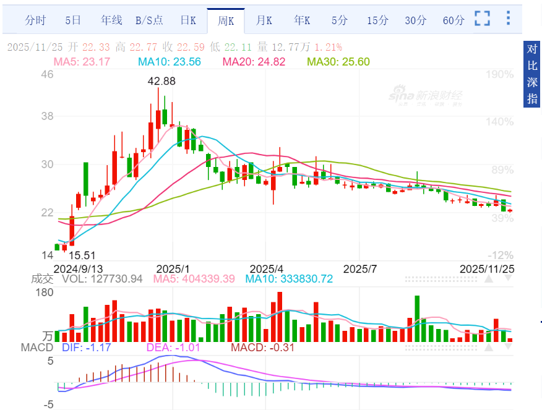Choose the 5分 five-minute interval

tap(339, 20)
